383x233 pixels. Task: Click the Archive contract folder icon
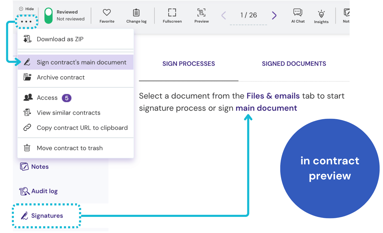[x=27, y=77]
